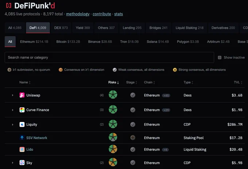Screen dimensions: 248x169
Task: Open the Liquid Staking 218 tab
Action: [x=190, y=28]
